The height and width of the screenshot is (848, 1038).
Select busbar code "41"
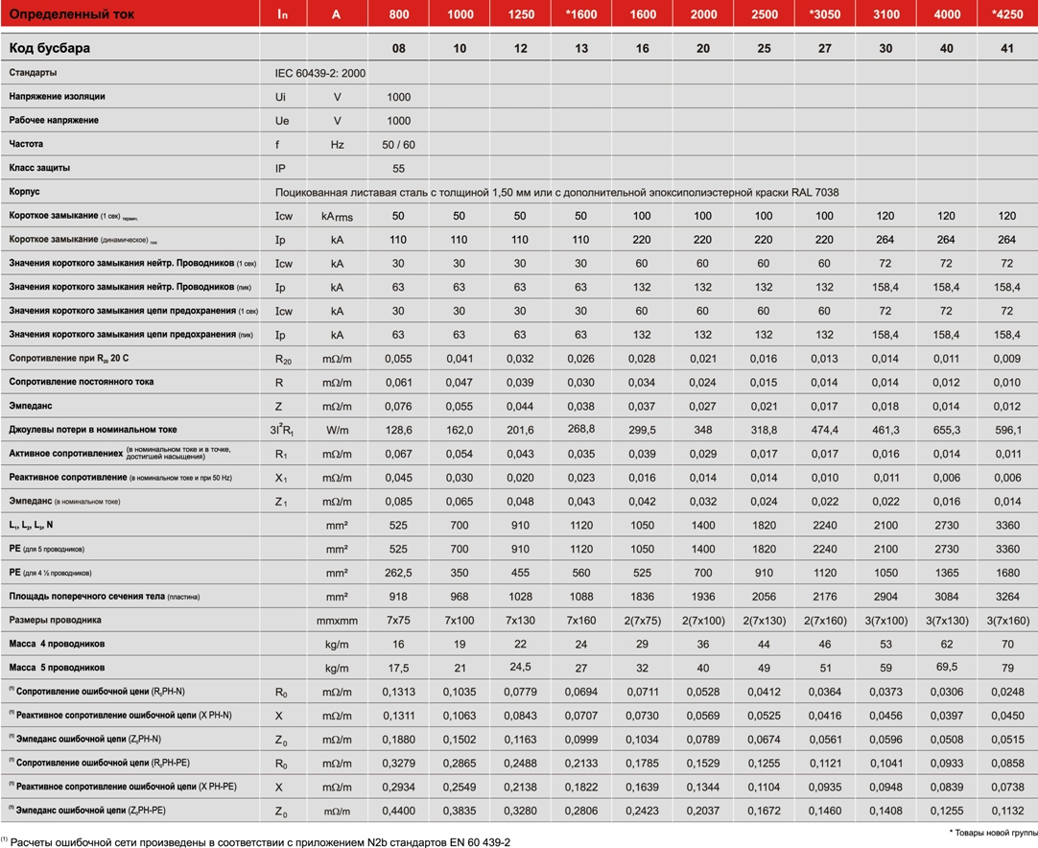pyautogui.click(x=1007, y=48)
